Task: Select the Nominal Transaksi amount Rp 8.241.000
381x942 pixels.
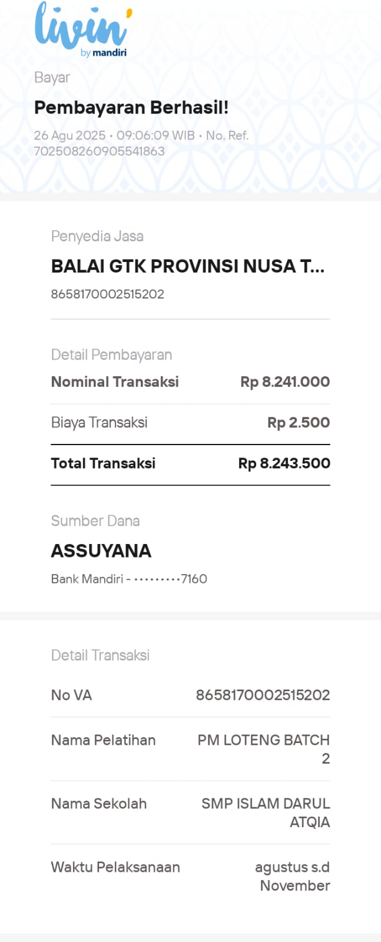Action: (285, 382)
